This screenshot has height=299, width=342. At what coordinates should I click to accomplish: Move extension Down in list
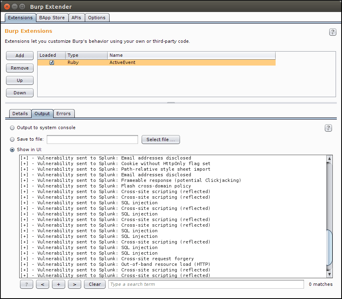20,93
